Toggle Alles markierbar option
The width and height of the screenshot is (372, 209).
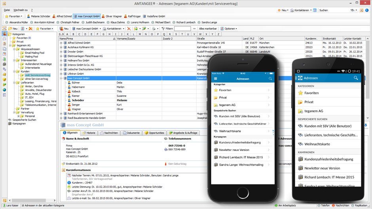pyautogui.click(x=208, y=28)
